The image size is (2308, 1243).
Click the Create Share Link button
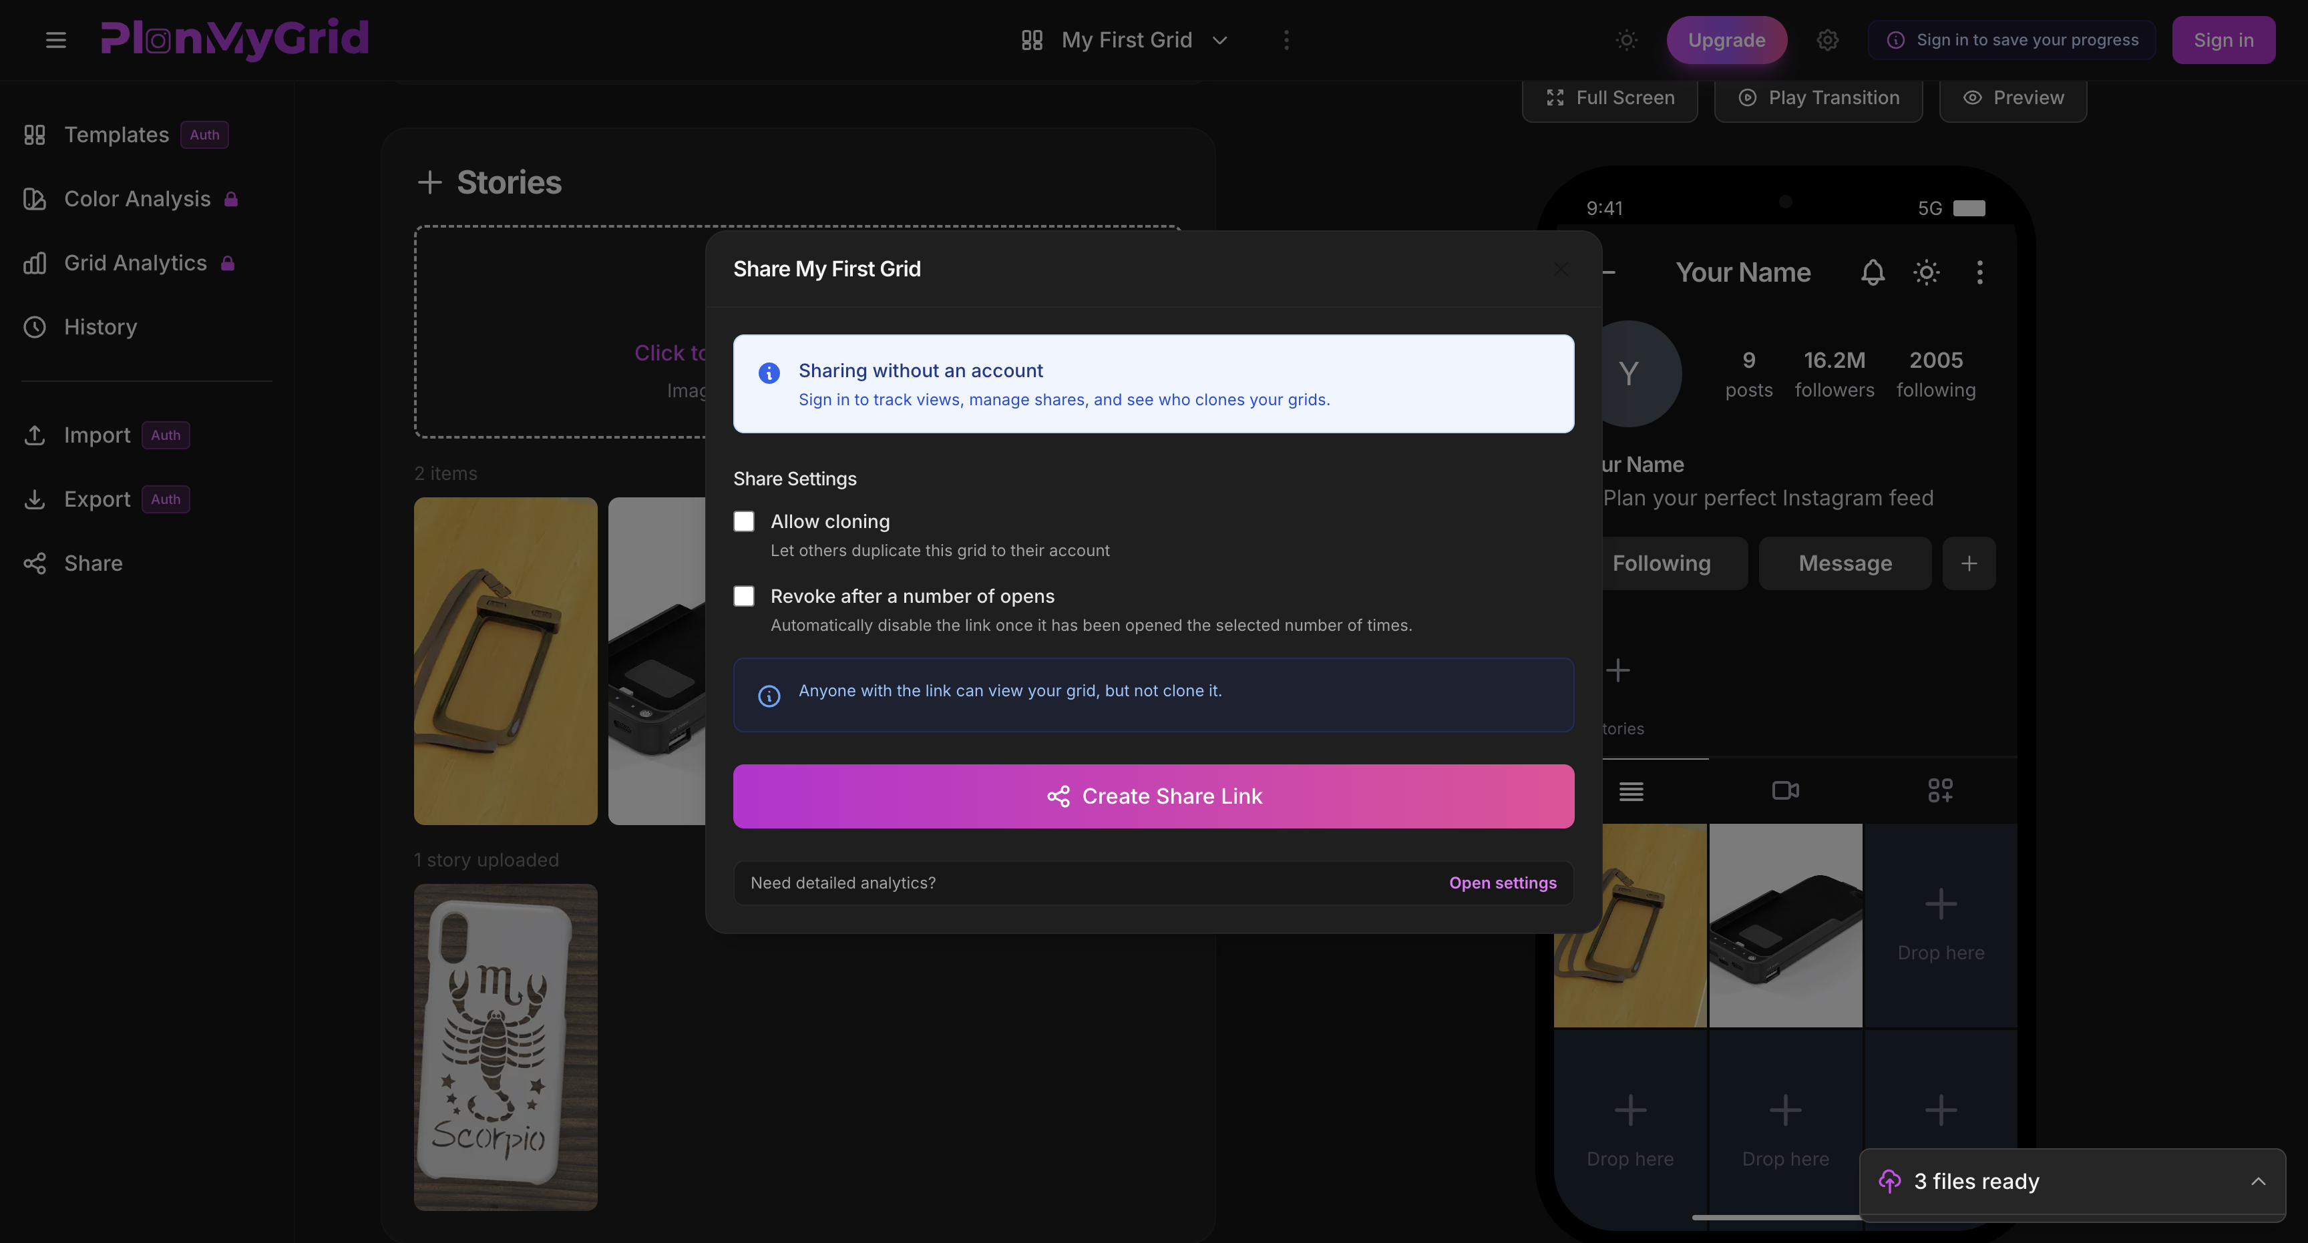pos(1153,796)
